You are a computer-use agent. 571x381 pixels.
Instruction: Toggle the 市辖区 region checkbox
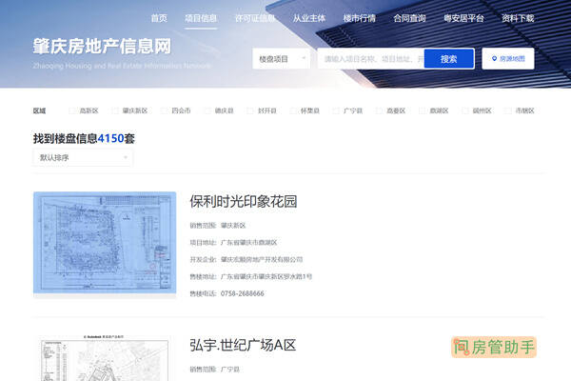508,110
